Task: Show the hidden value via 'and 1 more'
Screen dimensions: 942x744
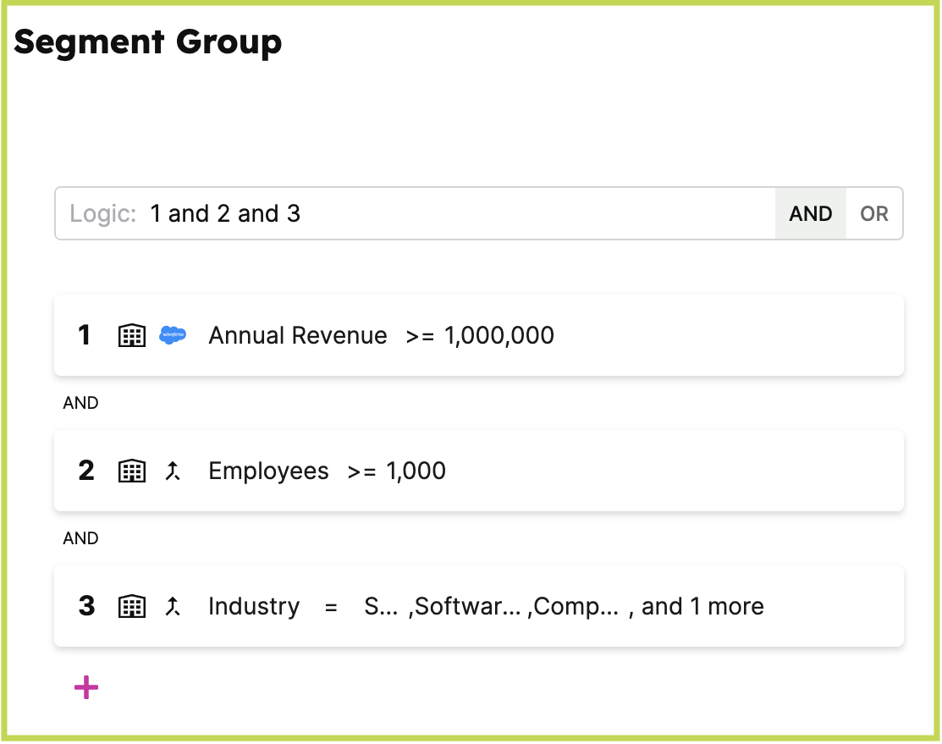Action: (x=702, y=607)
